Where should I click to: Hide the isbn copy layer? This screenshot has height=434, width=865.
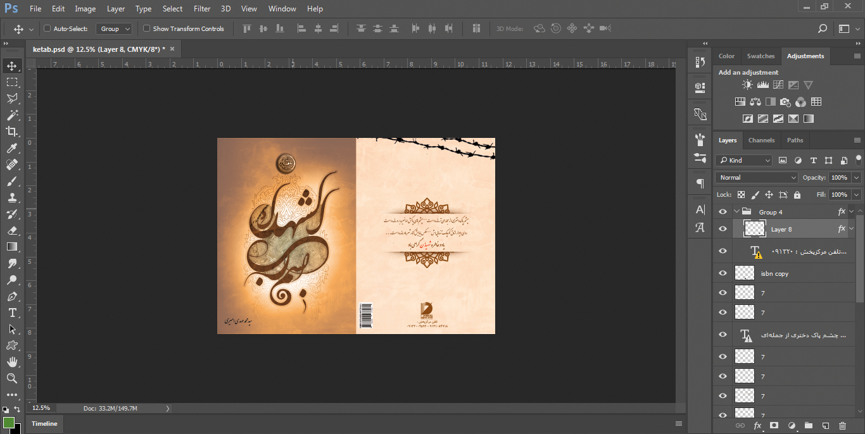click(723, 273)
